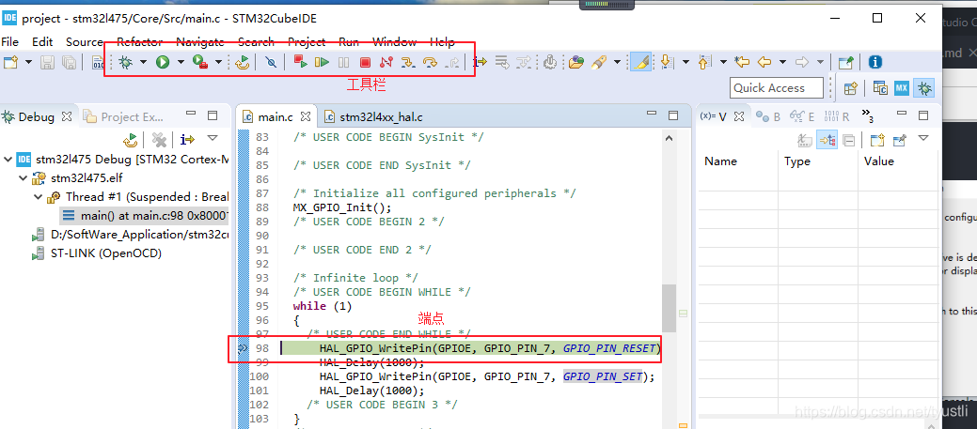Open the External Tools dropdown arrow
Image resolution: width=977 pixels, height=429 pixels.
coord(219,62)
